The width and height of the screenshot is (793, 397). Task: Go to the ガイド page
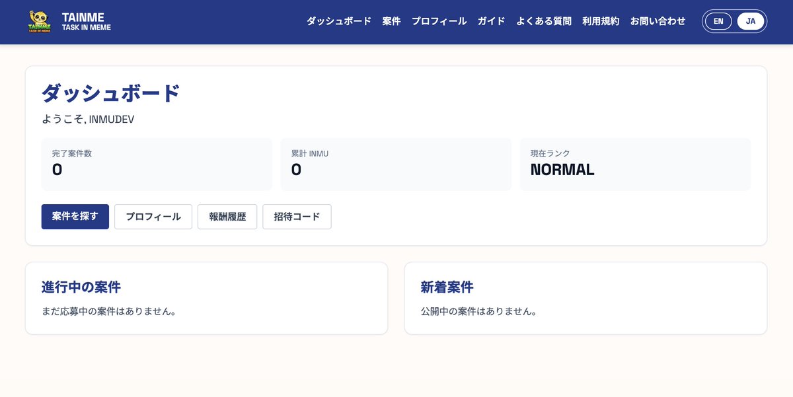490,21
